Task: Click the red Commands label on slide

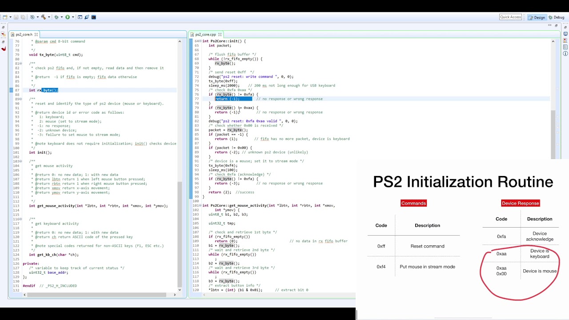Action: click(x=413, y=203)
